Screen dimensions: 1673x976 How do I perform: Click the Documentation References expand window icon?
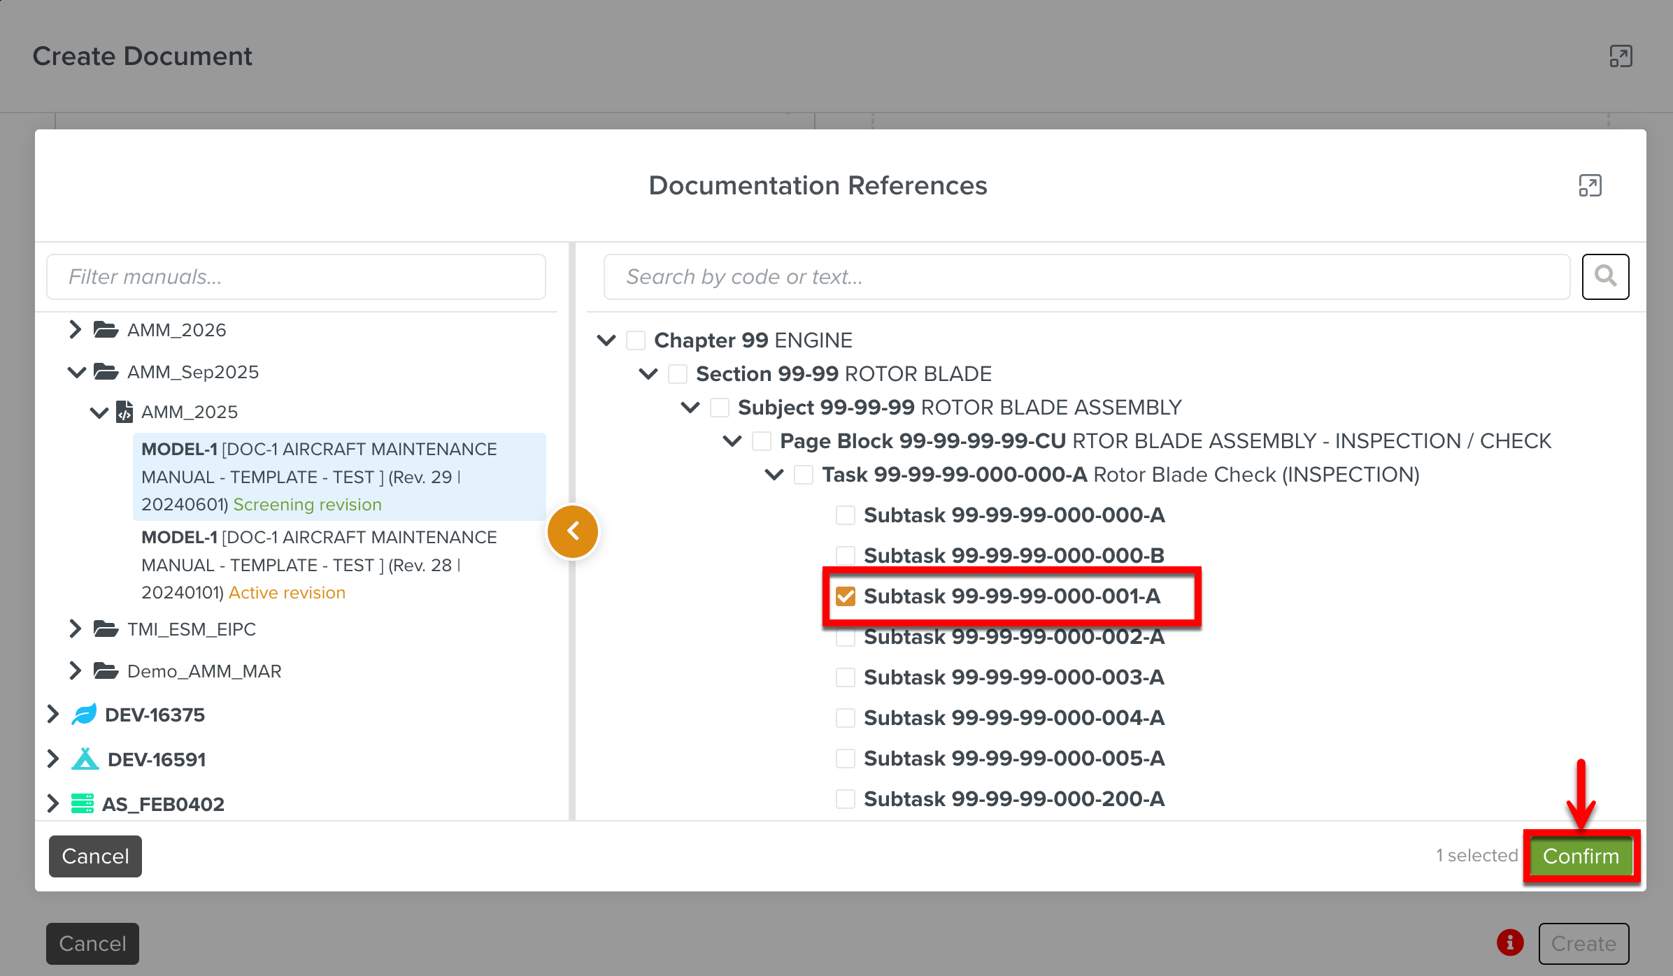(1590, 186)
